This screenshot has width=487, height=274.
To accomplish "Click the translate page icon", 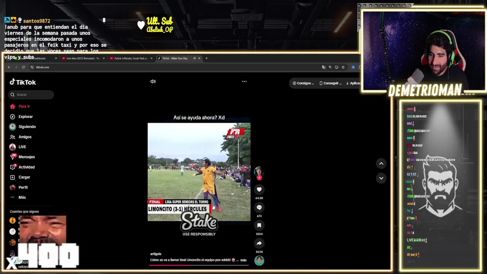I will point(324,67).
